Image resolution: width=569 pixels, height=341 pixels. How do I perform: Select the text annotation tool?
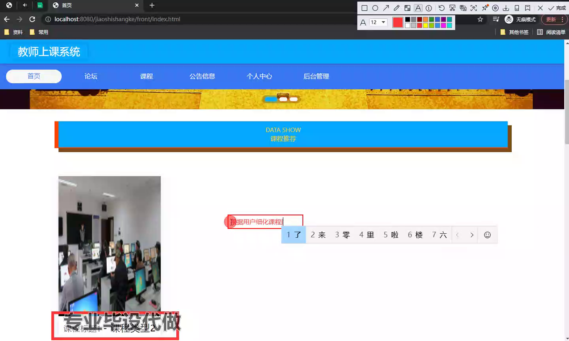click(x=418, y=8)
